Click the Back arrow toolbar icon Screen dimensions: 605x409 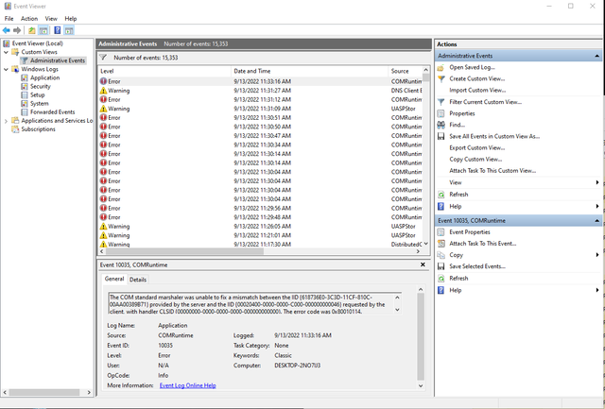(x=7, y=30)
